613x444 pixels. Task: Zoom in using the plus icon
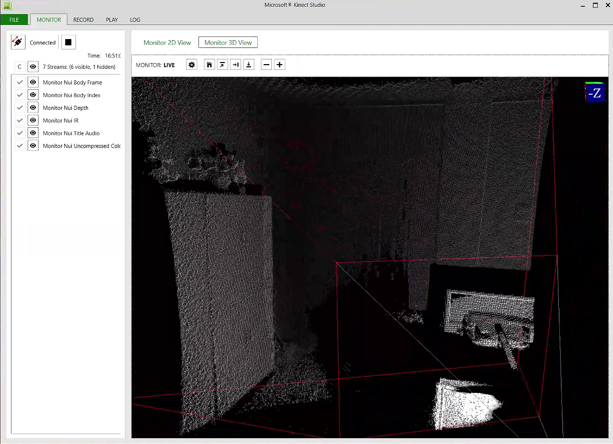pos(279,64)
